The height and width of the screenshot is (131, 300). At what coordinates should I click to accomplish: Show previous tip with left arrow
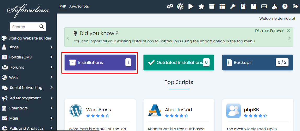pyautogui.click(x=68, y=38)
